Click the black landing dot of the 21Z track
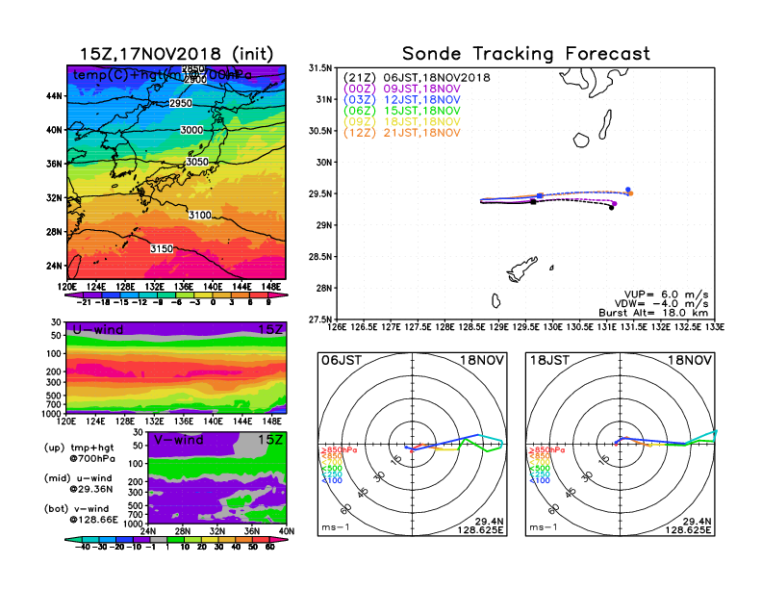762x589 pixels. pos(611,208)
